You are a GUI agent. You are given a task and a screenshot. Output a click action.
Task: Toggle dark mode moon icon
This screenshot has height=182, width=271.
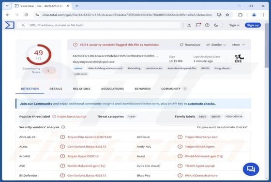tap(216, 25)
